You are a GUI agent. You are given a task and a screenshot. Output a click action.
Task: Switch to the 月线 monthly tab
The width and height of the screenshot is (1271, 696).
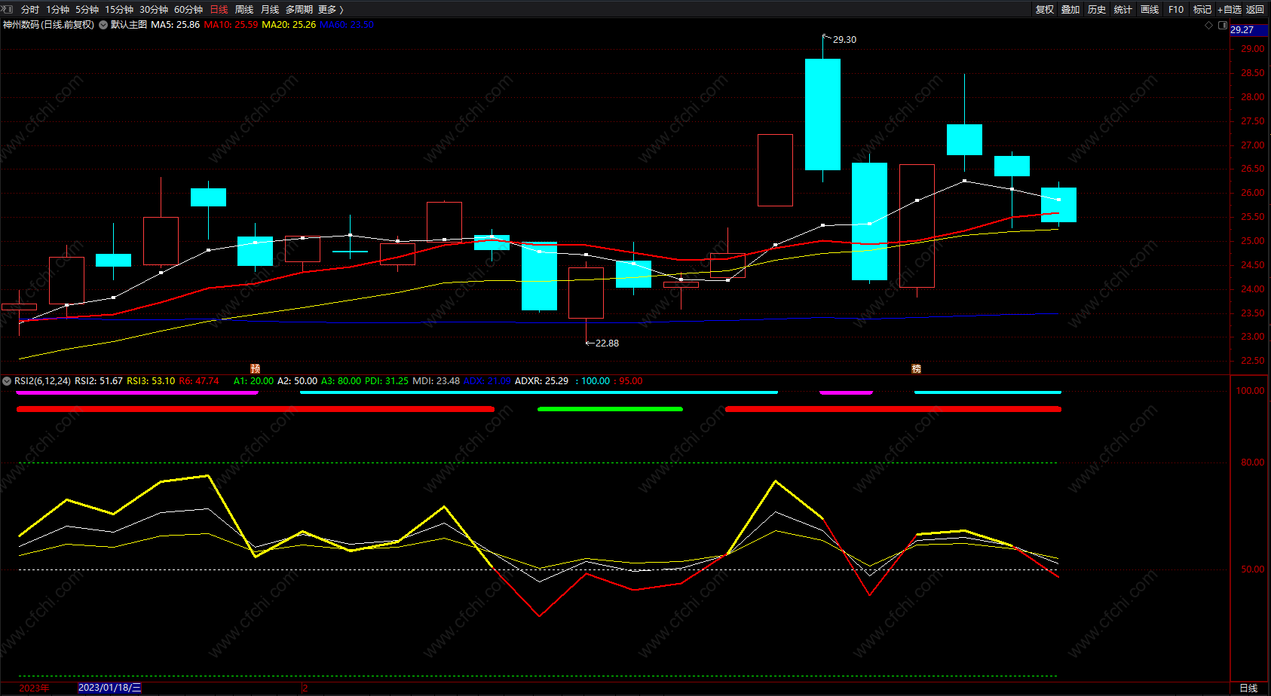tap(270, 10)
